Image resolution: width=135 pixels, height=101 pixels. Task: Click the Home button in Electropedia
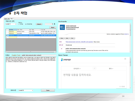(62, 38)
